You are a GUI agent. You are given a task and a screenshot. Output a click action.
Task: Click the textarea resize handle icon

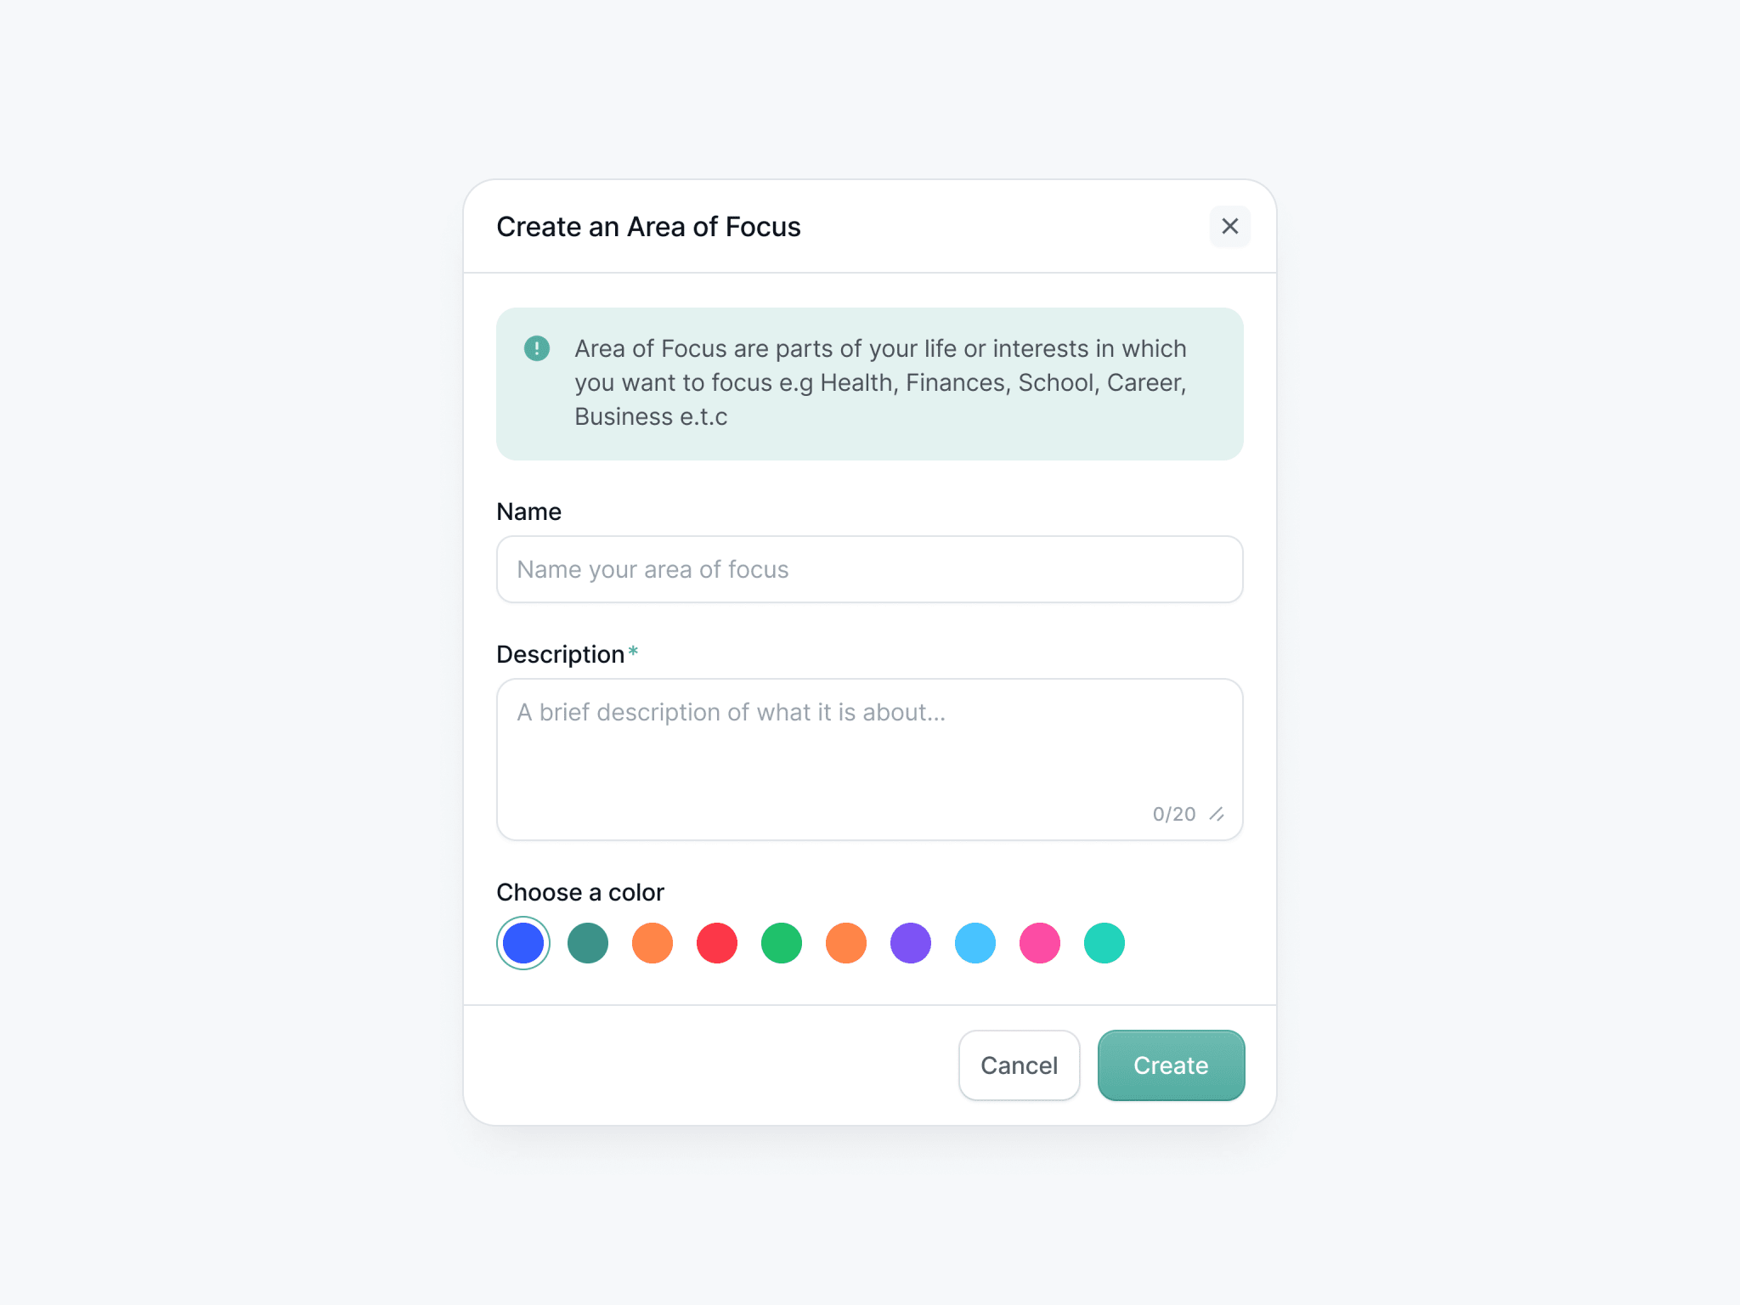1217,814
